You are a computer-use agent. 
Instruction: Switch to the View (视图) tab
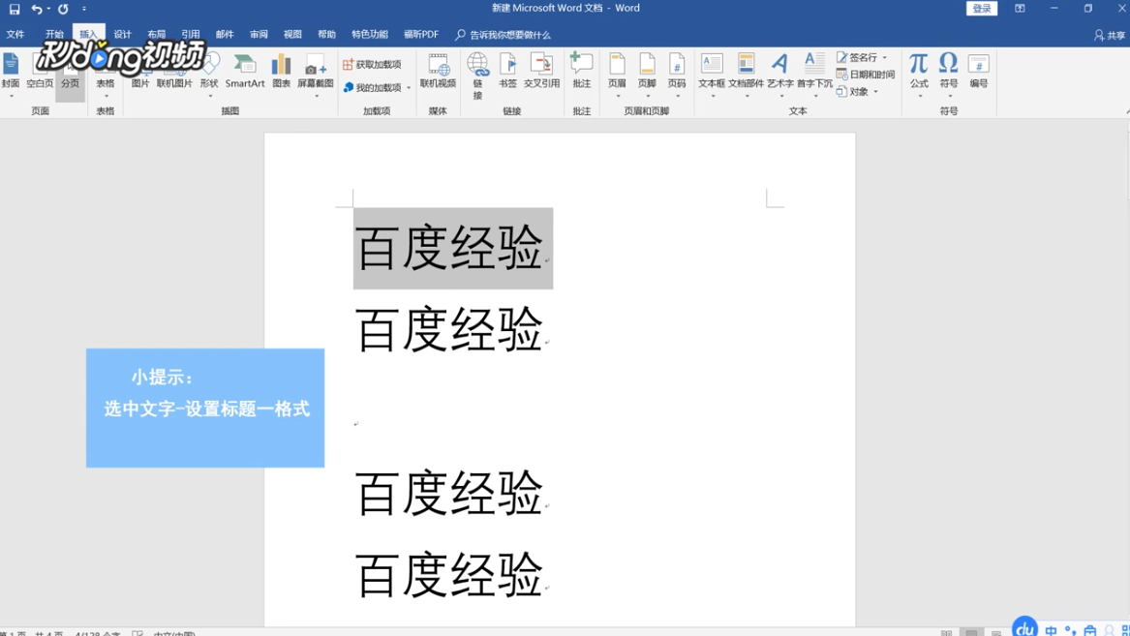tap(292, 35)
